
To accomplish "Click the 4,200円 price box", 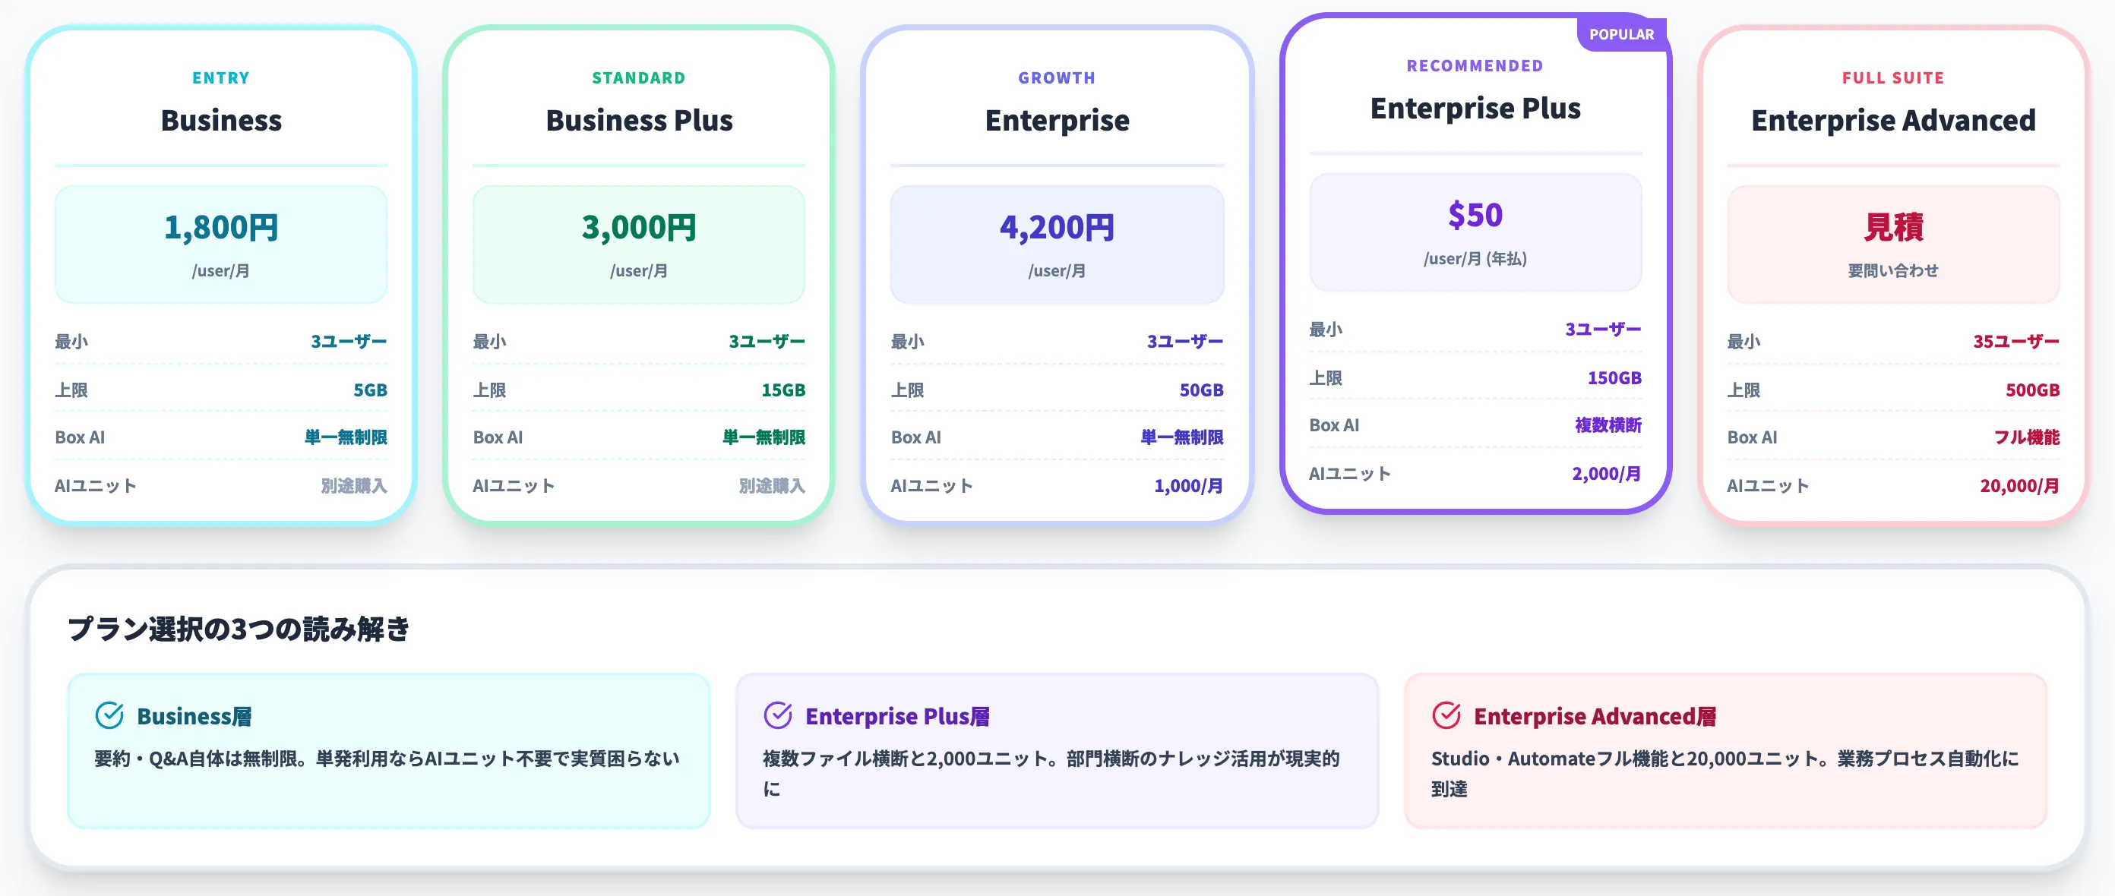I will tap(1057, 245).
